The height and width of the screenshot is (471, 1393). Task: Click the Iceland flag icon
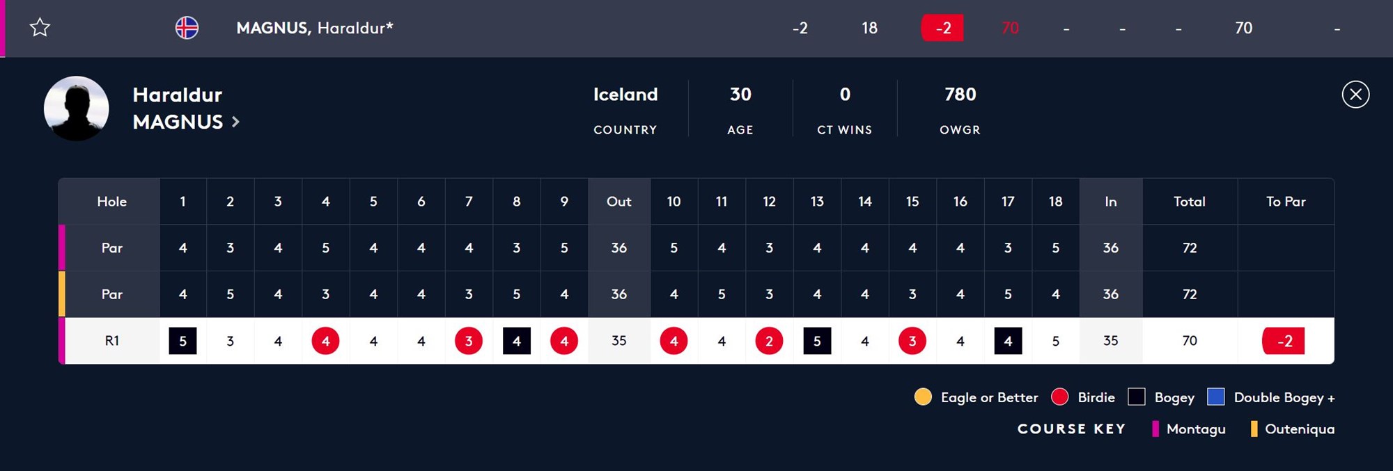[x=187, y=28]
